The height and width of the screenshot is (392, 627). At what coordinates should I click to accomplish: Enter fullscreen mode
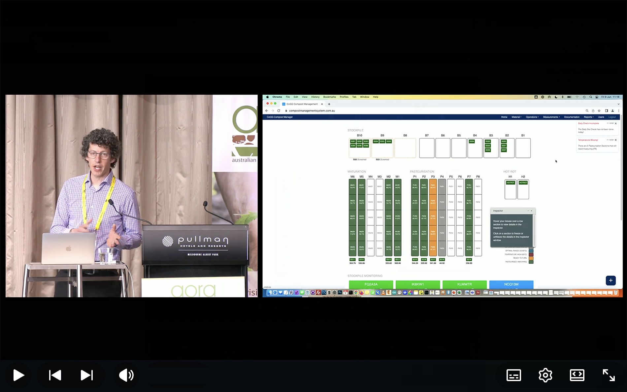click(609, 375)
